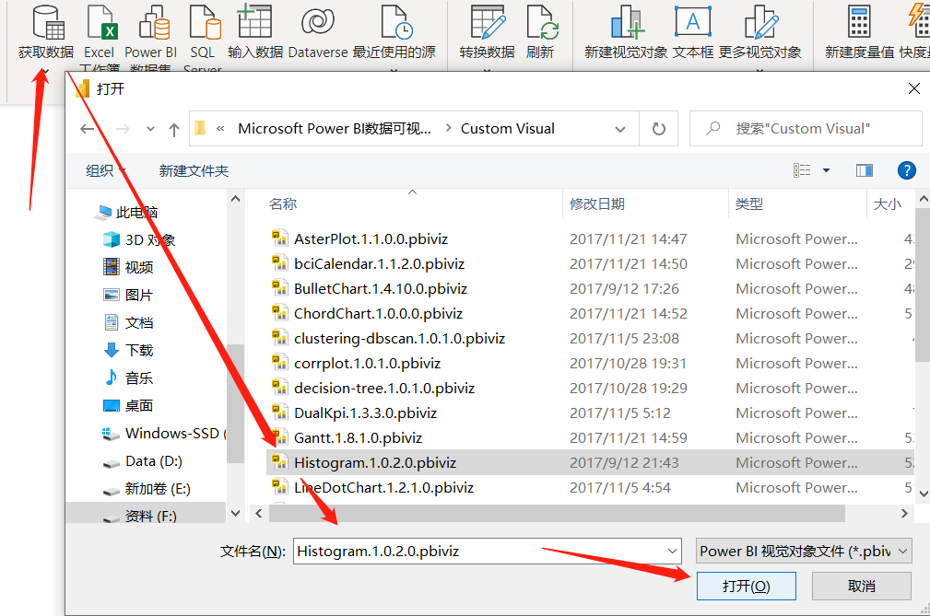This screenshot has width=930, height=616.
Task: Insert a 文本框 text box
Action: [x=693, y=22]
